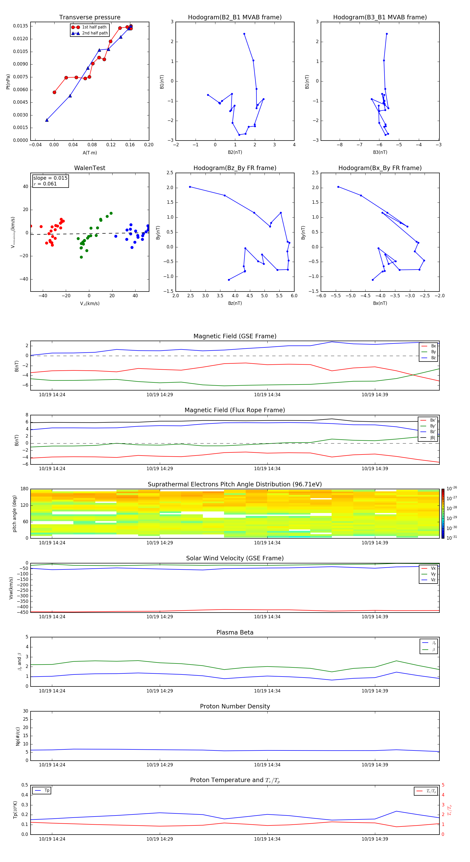Click the Vz legend entry
The width and height of the screenshot is (470, 862).
click(428, 580)
